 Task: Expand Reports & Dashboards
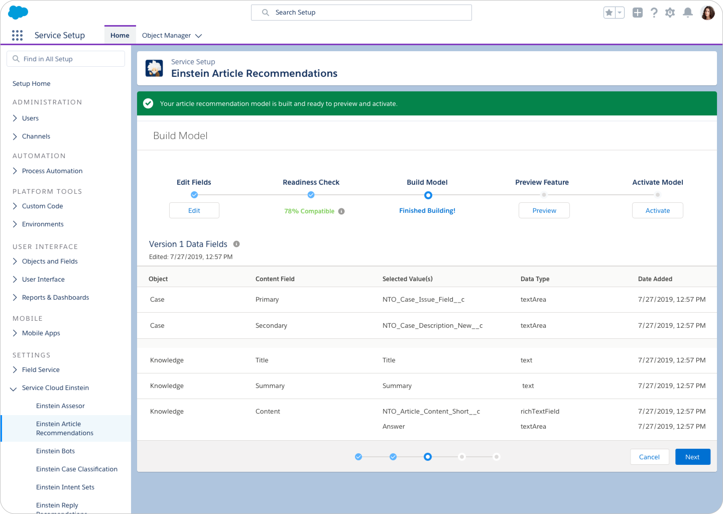pyautogui.click(x=15, y=297)
